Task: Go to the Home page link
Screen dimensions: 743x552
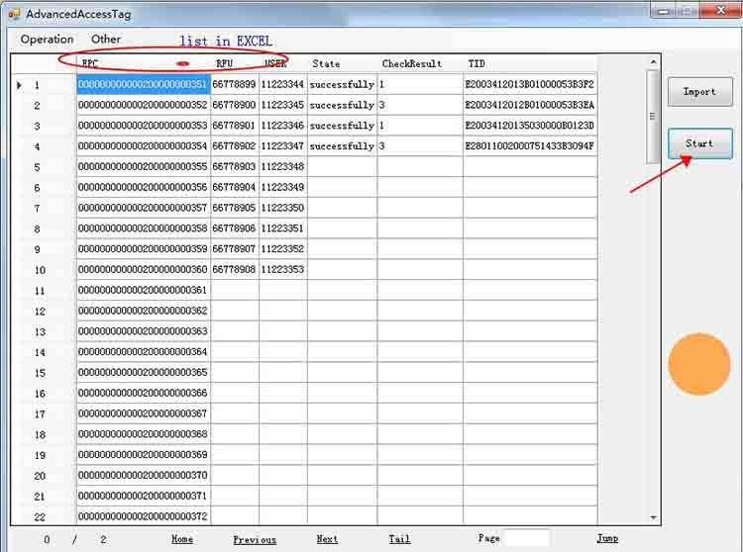Action: point(182,539)
